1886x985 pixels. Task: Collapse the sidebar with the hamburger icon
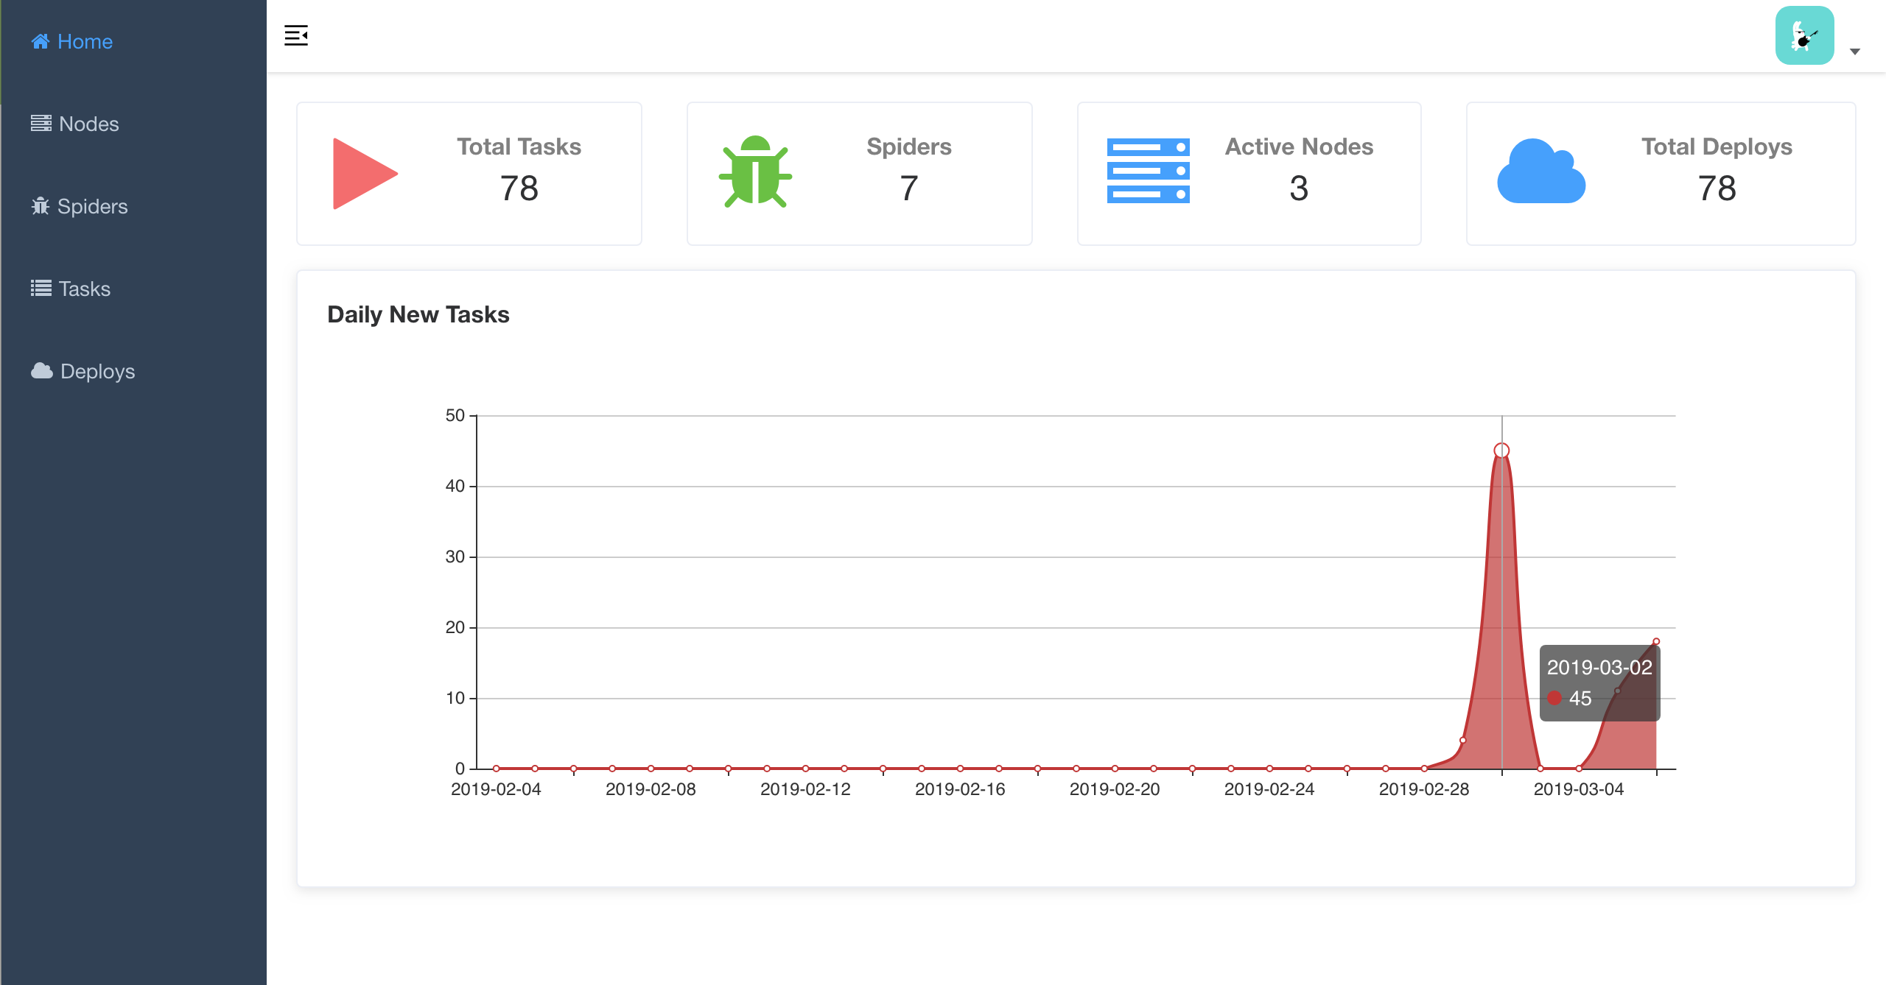pos(296,35)
